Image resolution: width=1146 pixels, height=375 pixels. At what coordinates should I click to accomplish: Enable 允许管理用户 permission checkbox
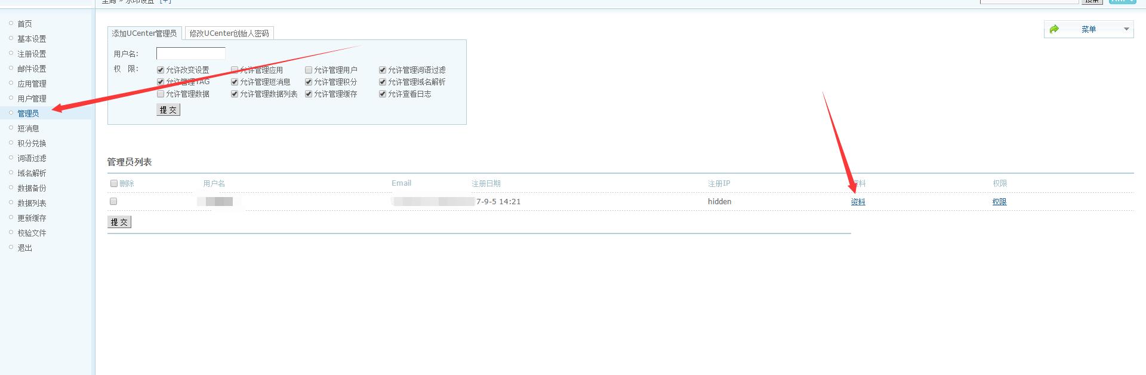point(309,70)
